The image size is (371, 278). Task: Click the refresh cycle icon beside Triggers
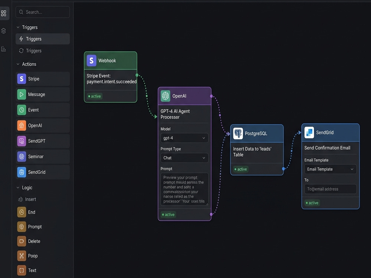(x=21, y=50)
